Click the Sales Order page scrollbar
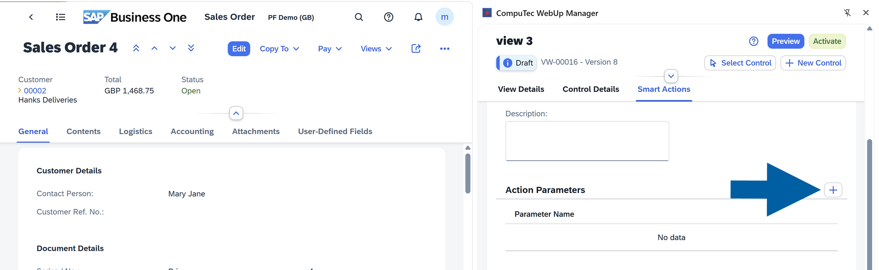Screen dimensions: 879x270 tap(468, 173)
